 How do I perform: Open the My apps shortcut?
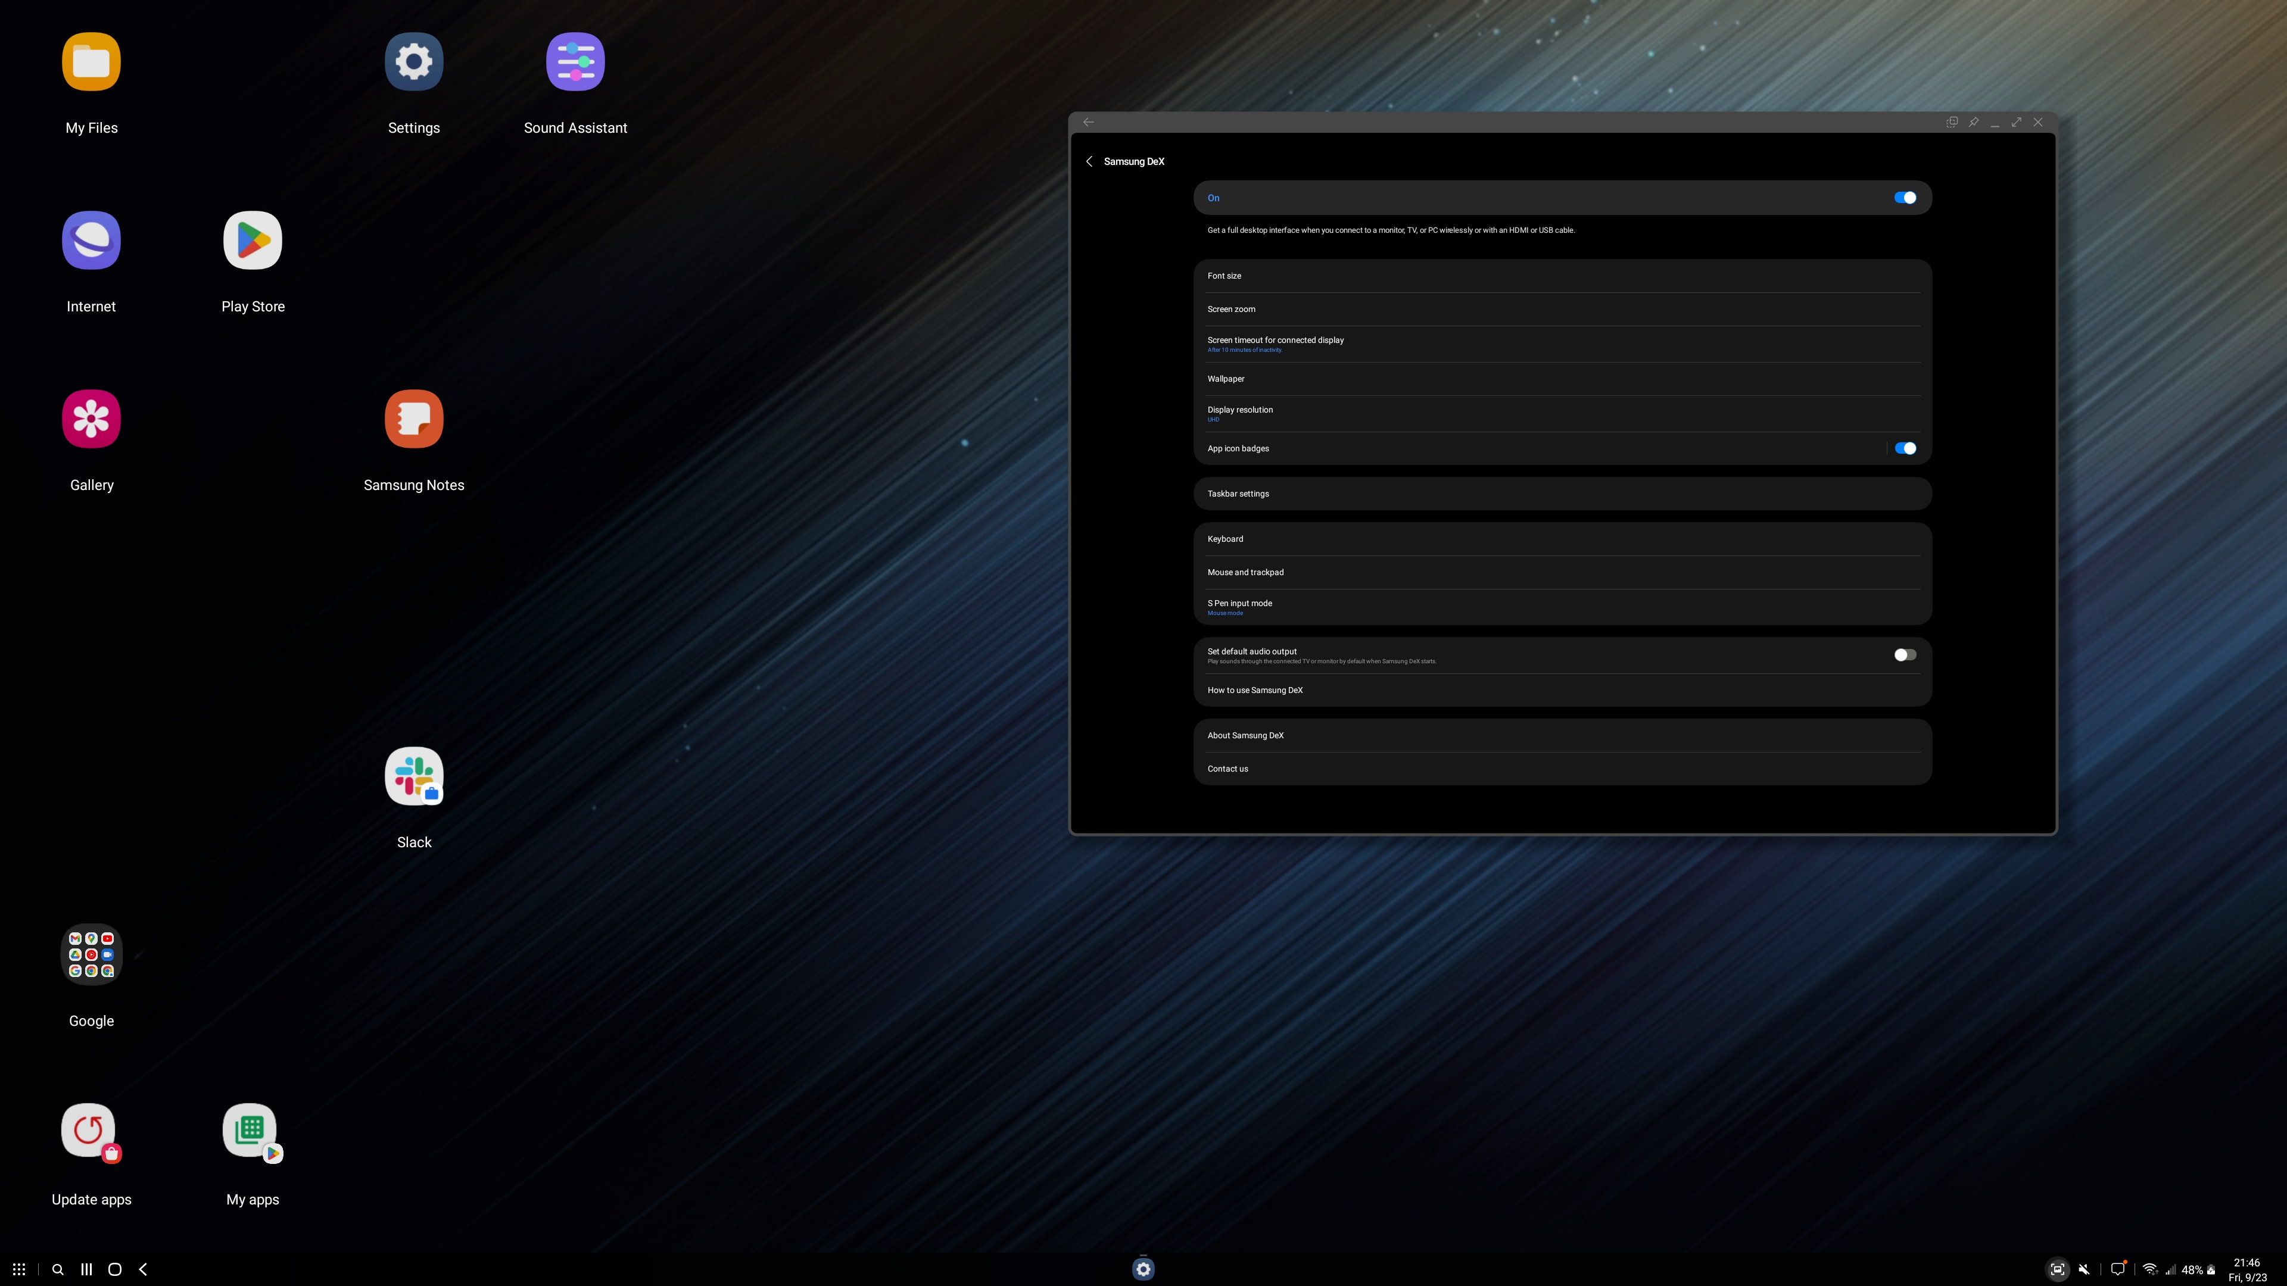pos(253,1132)
